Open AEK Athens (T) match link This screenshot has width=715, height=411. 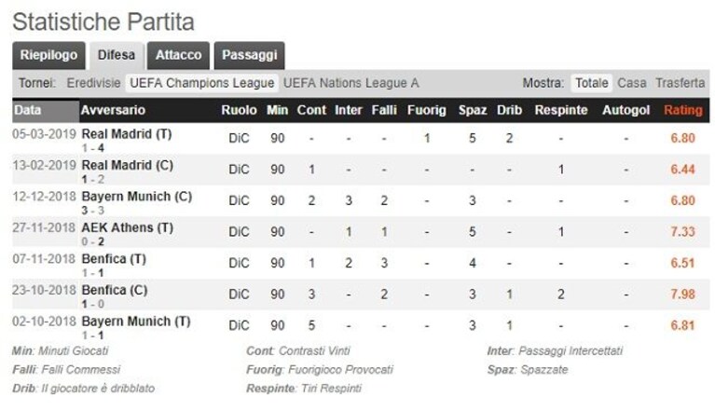tap(127, 227)
